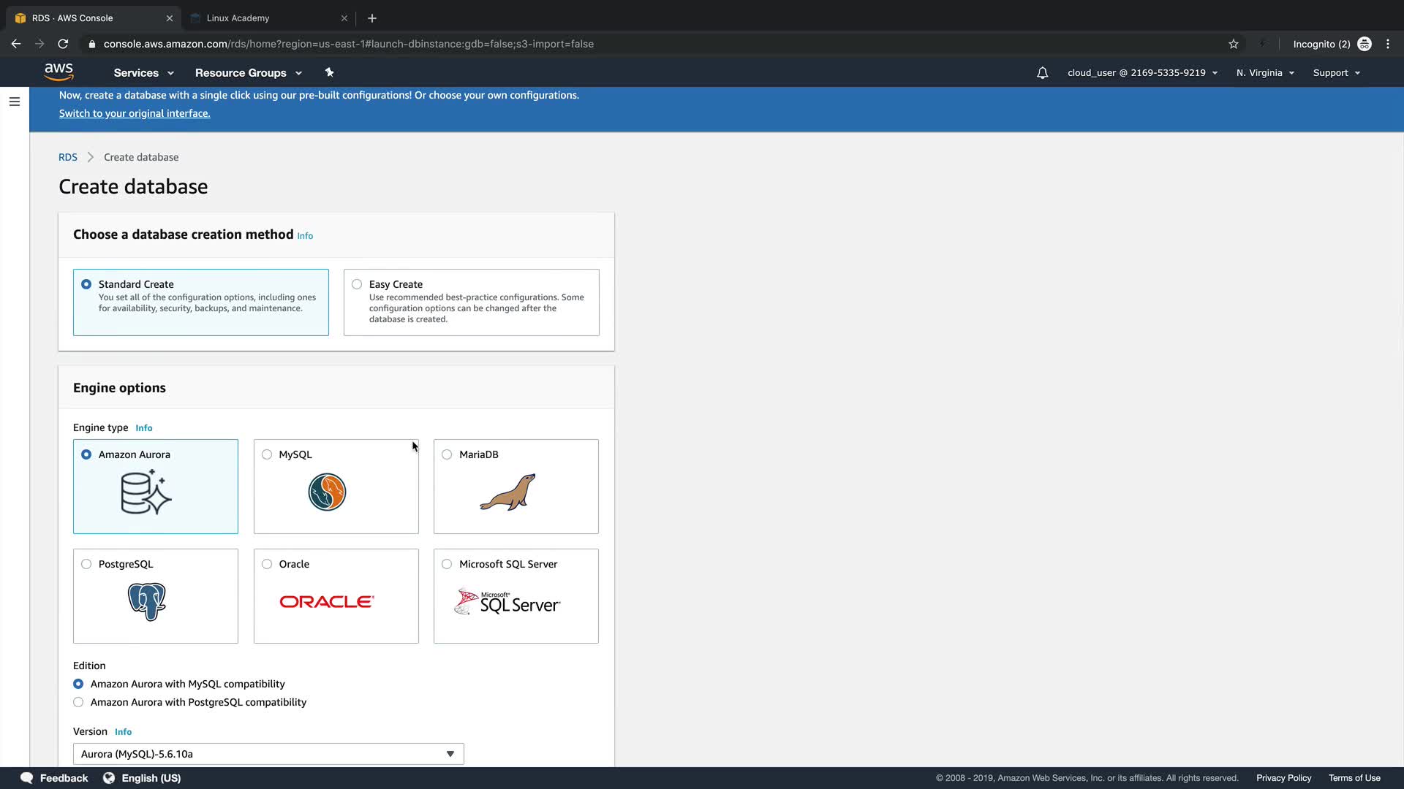Choose Amazon Aurora with PostgreSQL compatibility
This screenshot has width=1404, height=789.
(78, 702)
